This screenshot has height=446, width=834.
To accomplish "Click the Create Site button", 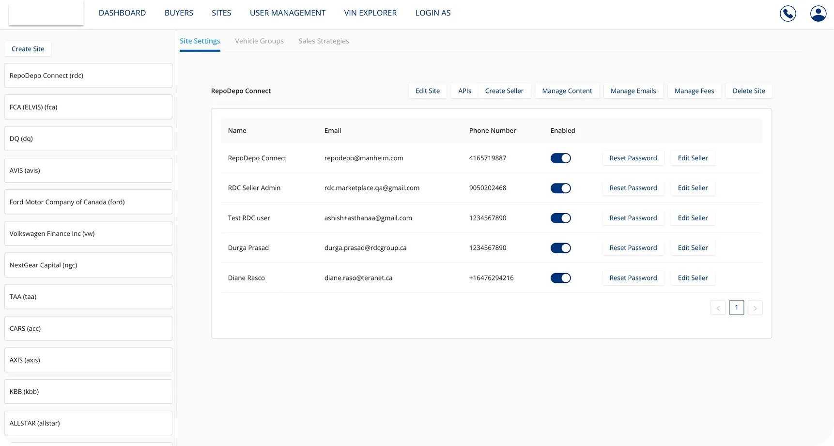I will point(28,49).
